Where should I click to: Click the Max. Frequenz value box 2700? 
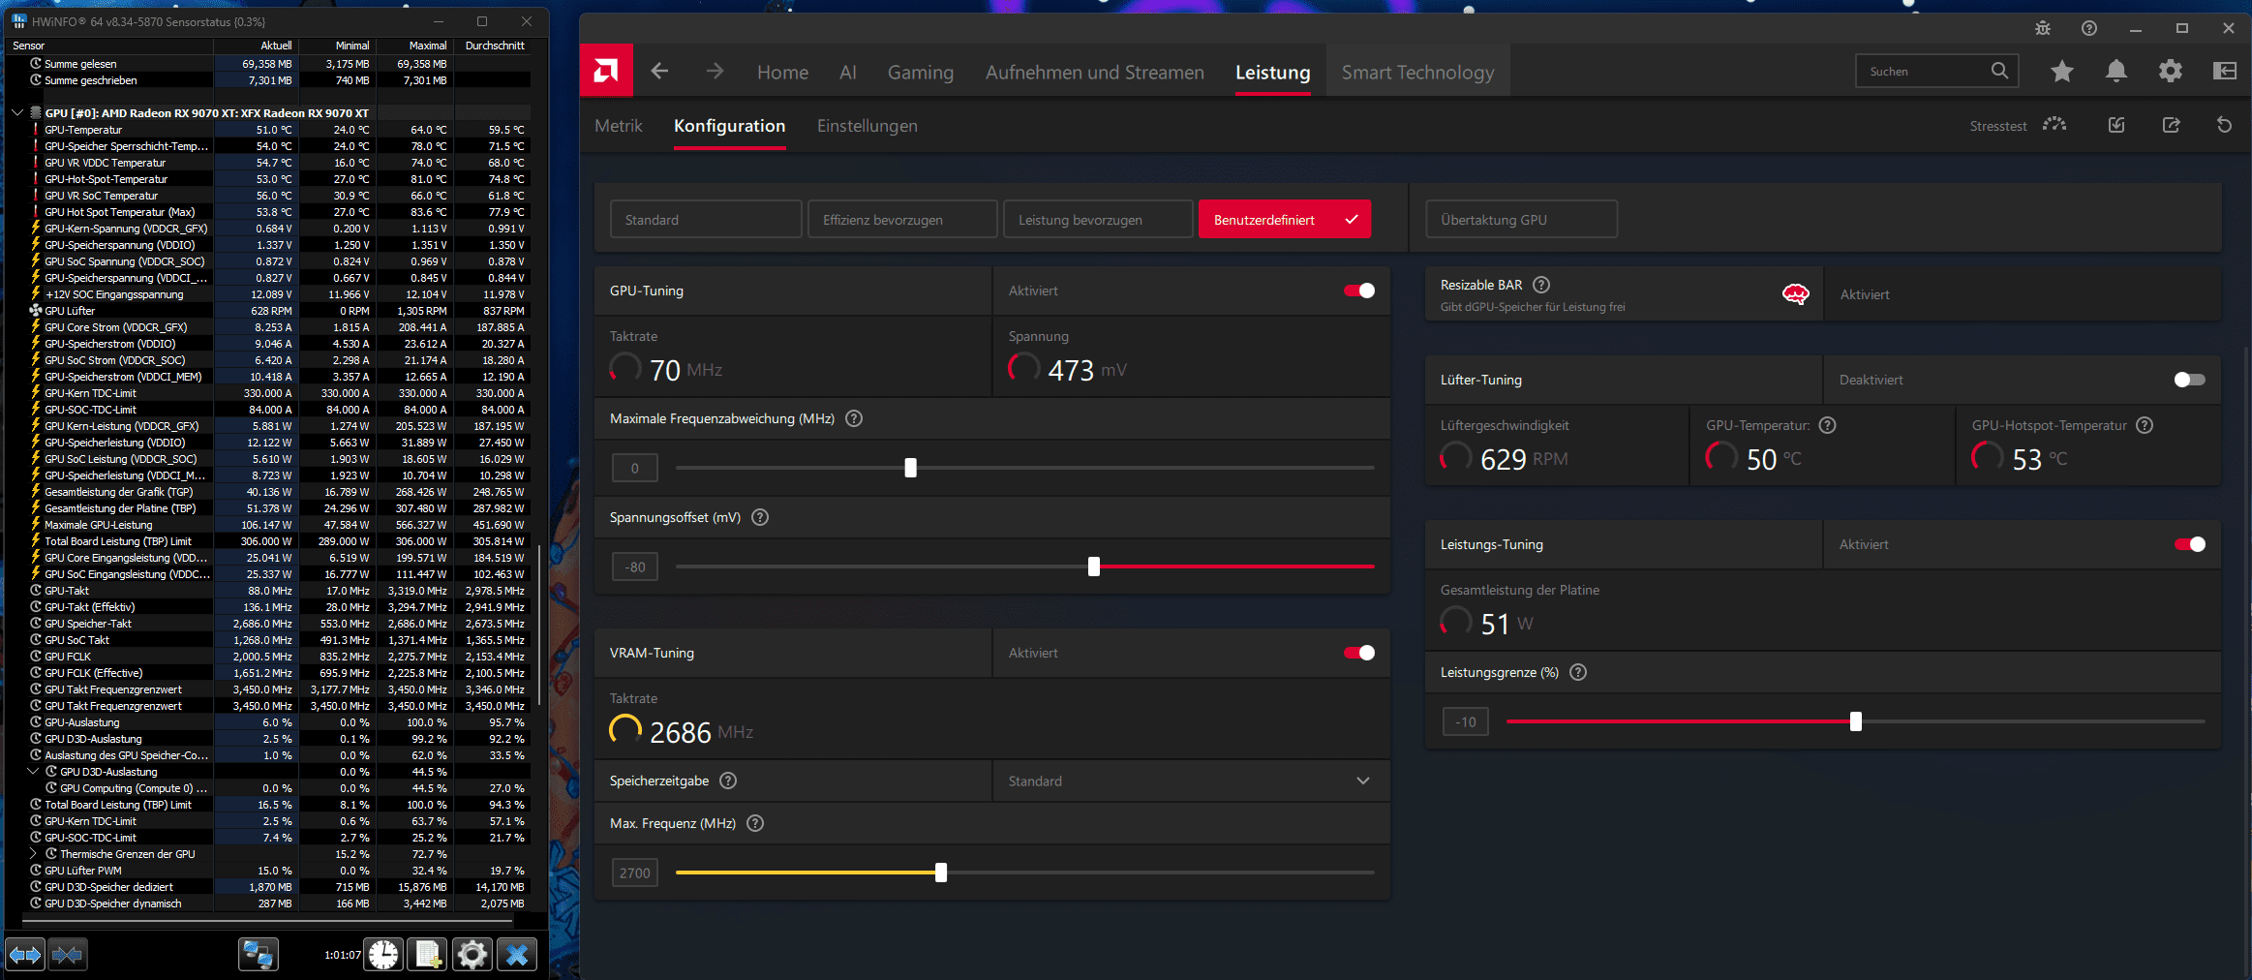click(x=635, y=873)
